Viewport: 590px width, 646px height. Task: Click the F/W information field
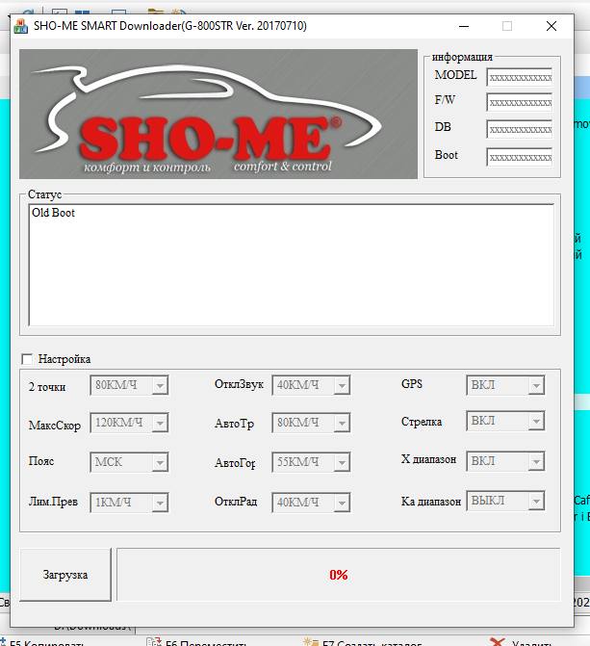(x=520, y=103)
